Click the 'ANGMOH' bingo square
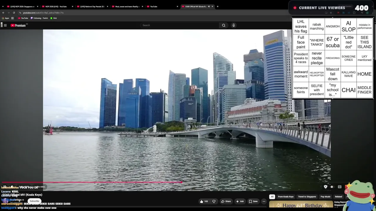Viewport: 376px width, 211px height. 333,26
